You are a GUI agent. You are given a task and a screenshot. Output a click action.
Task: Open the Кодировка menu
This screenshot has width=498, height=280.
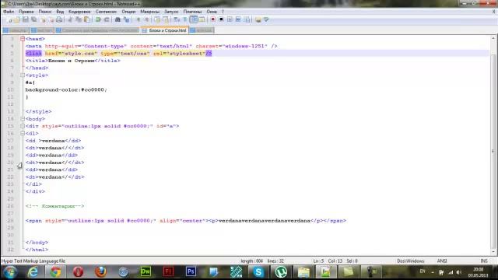click(x=79, y=12)
